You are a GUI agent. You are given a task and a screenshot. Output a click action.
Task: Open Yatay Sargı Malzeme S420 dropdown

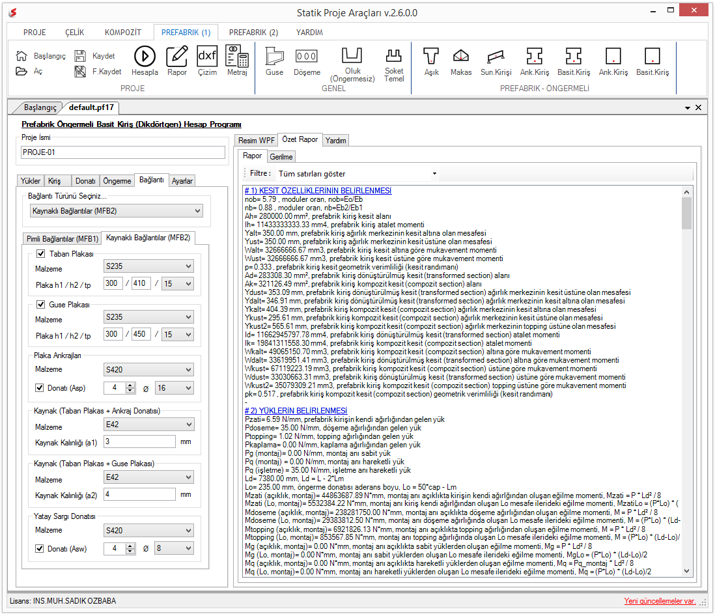[148, 530]
